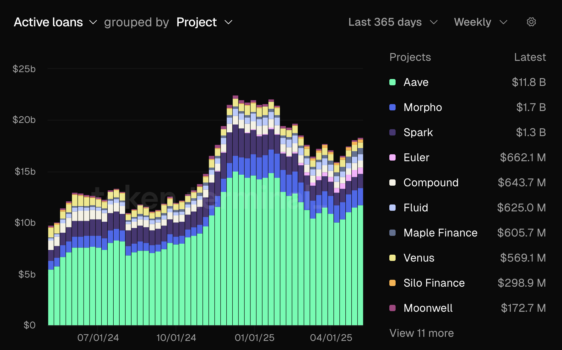Click the 'grouped by' label text
Image resolution: width=562 pixels, height=350 pixels.
click(137, 22)
